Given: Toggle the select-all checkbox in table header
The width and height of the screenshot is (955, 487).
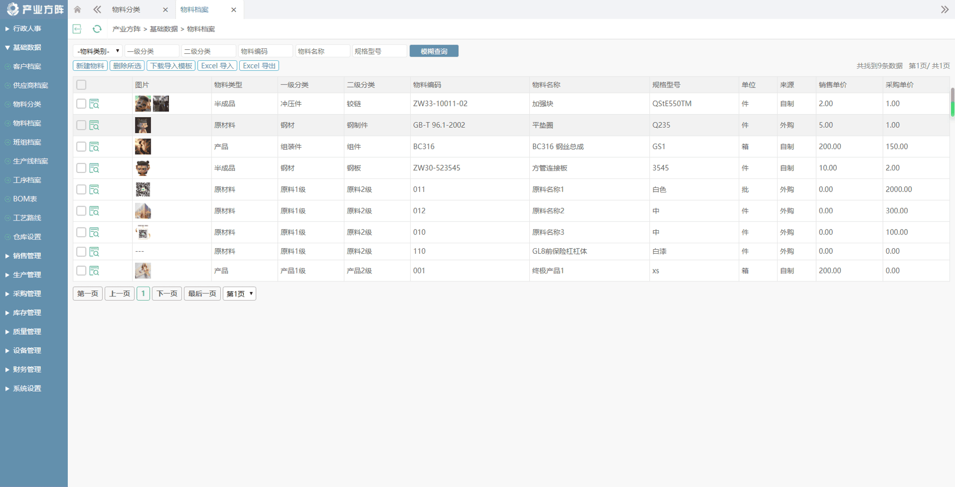Looking at the screenshot, I should [x=81, y=85].
